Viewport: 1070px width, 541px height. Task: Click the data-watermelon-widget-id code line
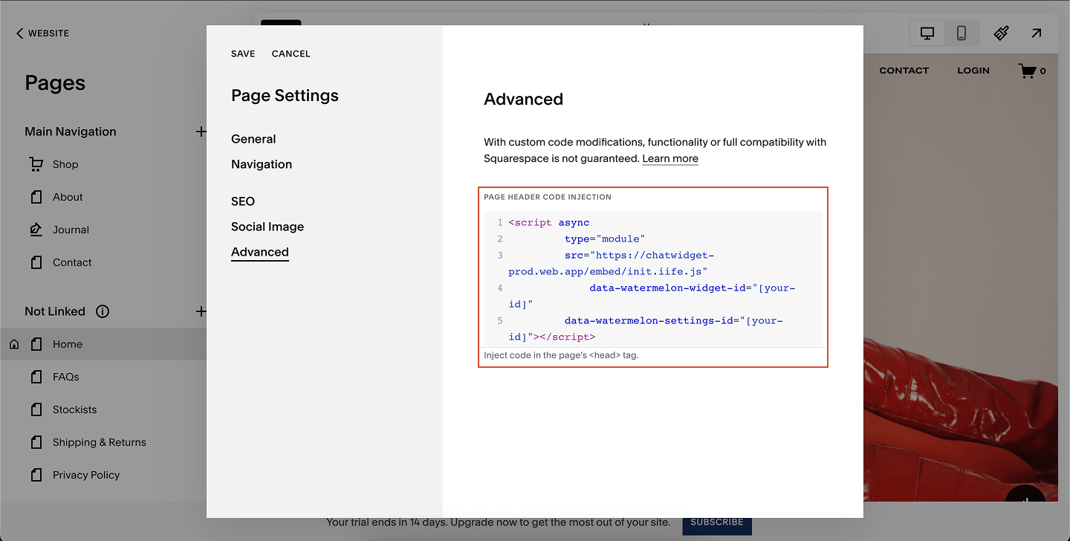pyautogui.click(x=652, y=296)
